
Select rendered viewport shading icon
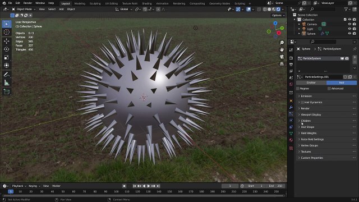click(278, 10)
